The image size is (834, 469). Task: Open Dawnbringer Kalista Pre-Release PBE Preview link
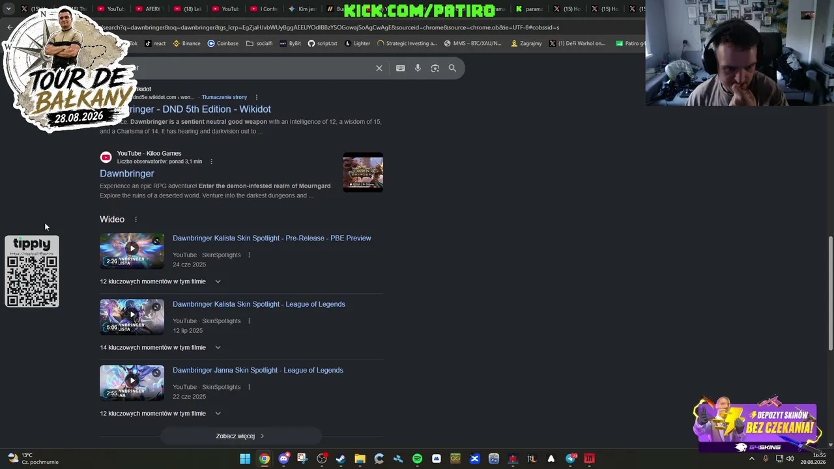click(x=272, y=238)
